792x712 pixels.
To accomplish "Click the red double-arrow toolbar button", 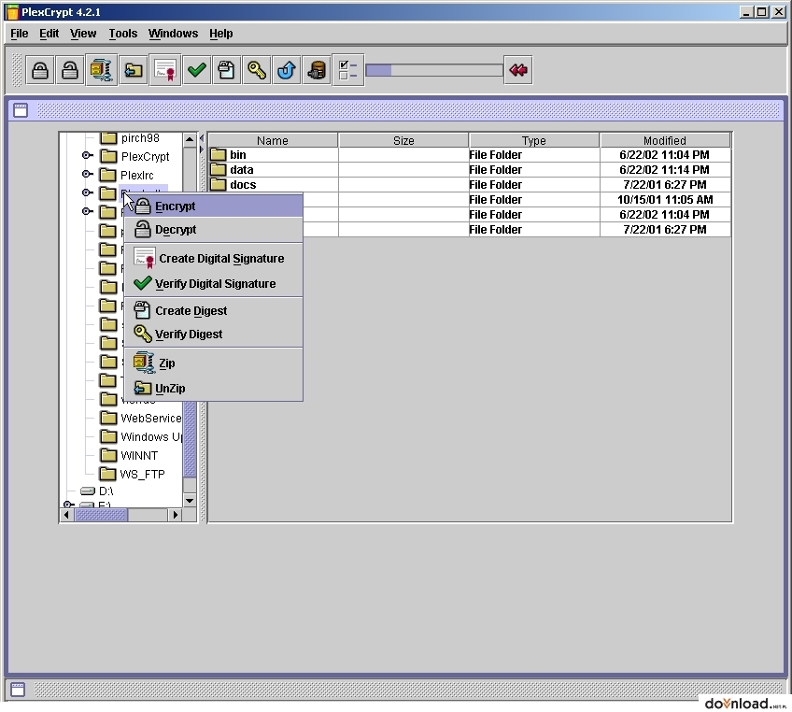I will (518, 70).
